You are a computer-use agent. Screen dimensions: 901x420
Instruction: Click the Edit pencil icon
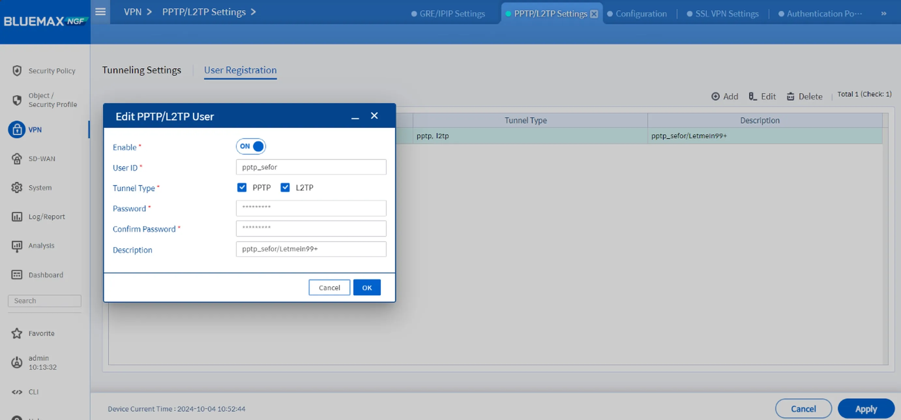[752, 96]
